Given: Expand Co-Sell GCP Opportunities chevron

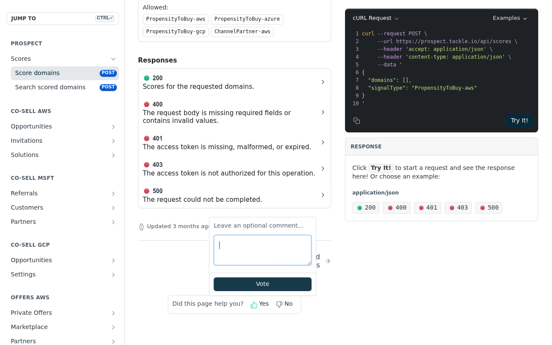Looking at the screenshot, I should tap(113, 260).
